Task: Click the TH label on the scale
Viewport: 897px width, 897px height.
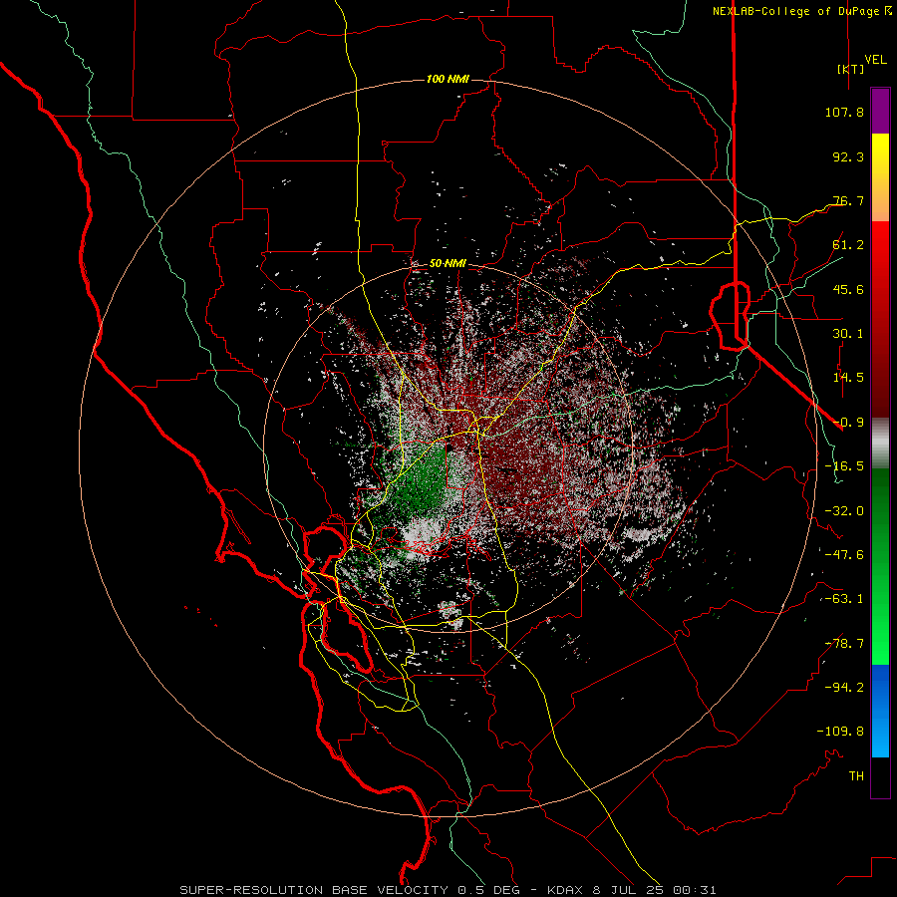Action: (856, 776)
